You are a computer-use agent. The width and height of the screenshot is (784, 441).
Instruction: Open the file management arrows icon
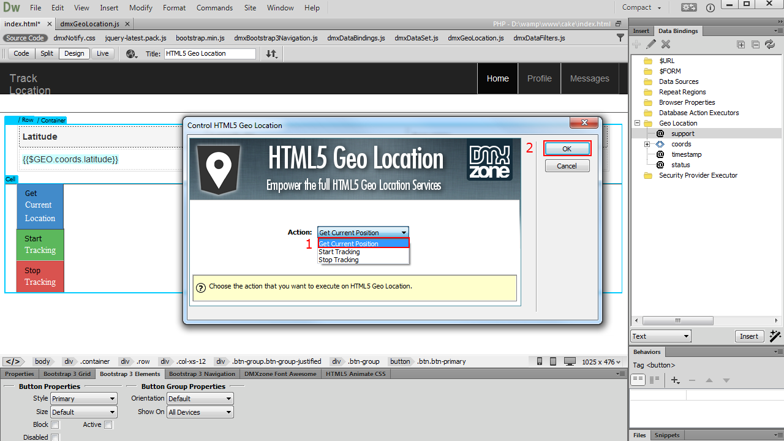coord(271,53)
